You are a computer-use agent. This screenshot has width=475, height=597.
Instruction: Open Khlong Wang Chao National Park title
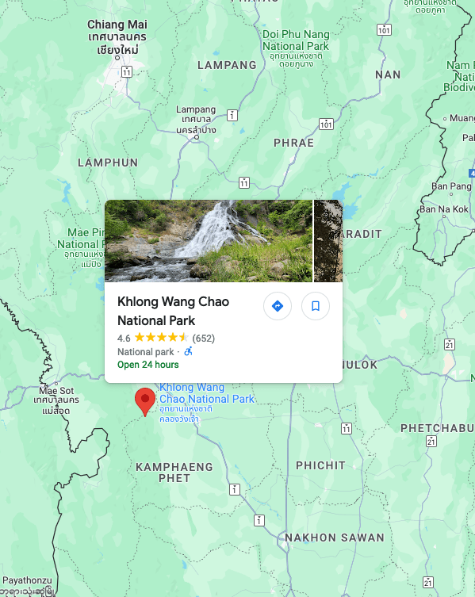click(174, 311)
